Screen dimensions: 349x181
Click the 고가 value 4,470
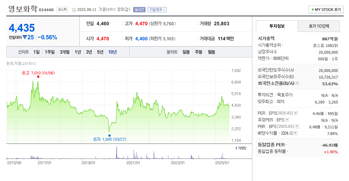point(141,24)
